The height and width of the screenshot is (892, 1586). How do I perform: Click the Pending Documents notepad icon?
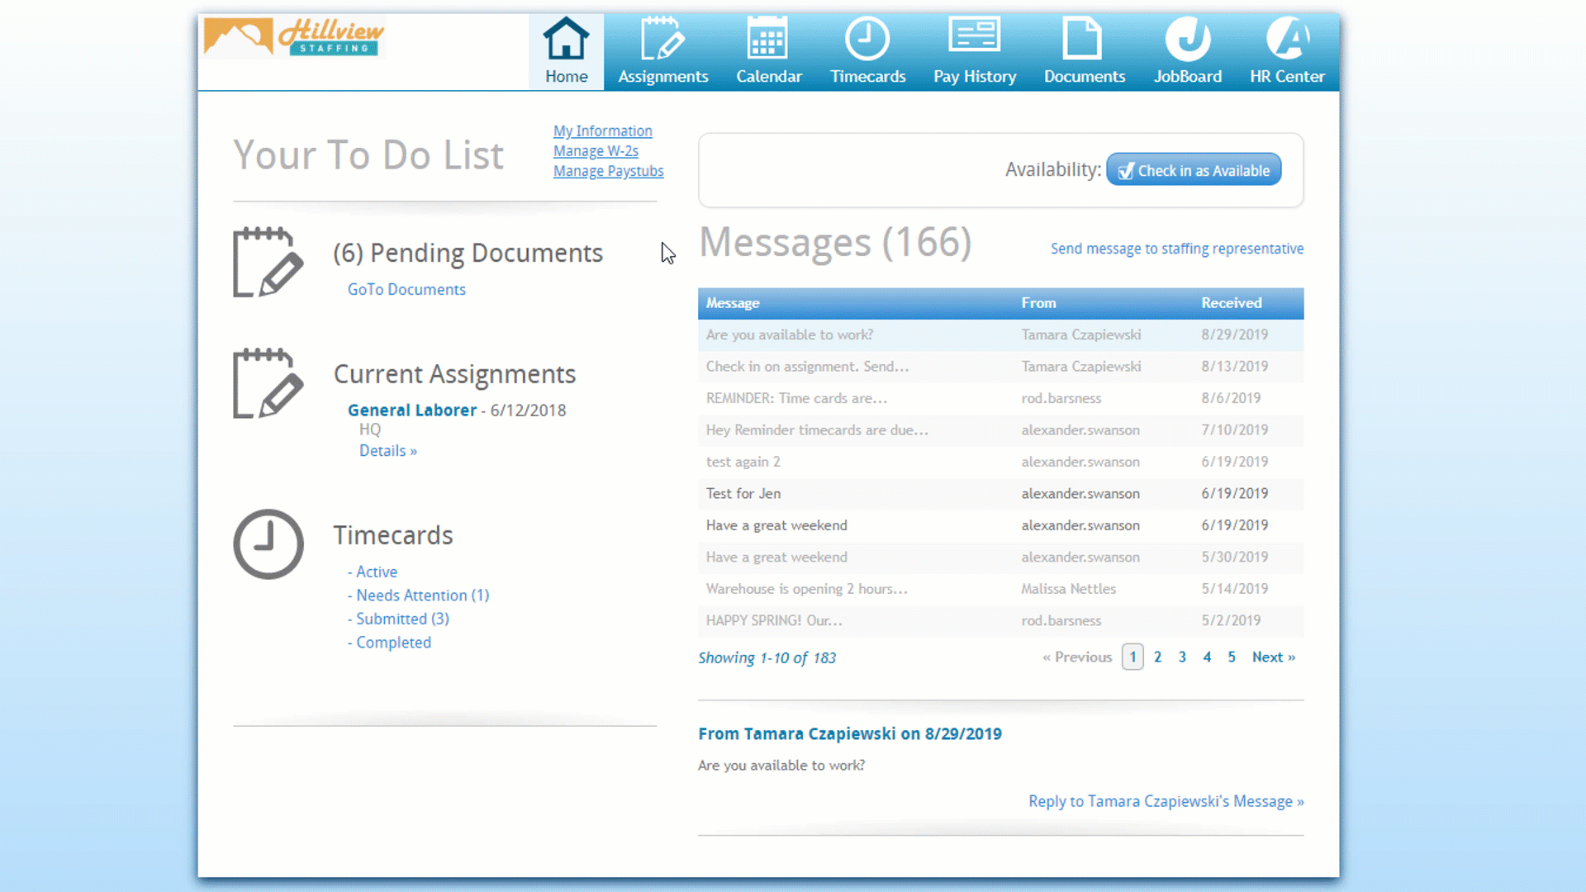tap(268, 263)
